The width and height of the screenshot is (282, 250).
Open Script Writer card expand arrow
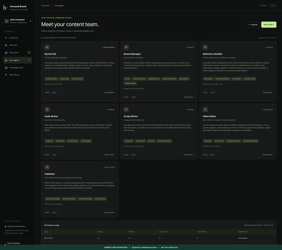point(193,116)
